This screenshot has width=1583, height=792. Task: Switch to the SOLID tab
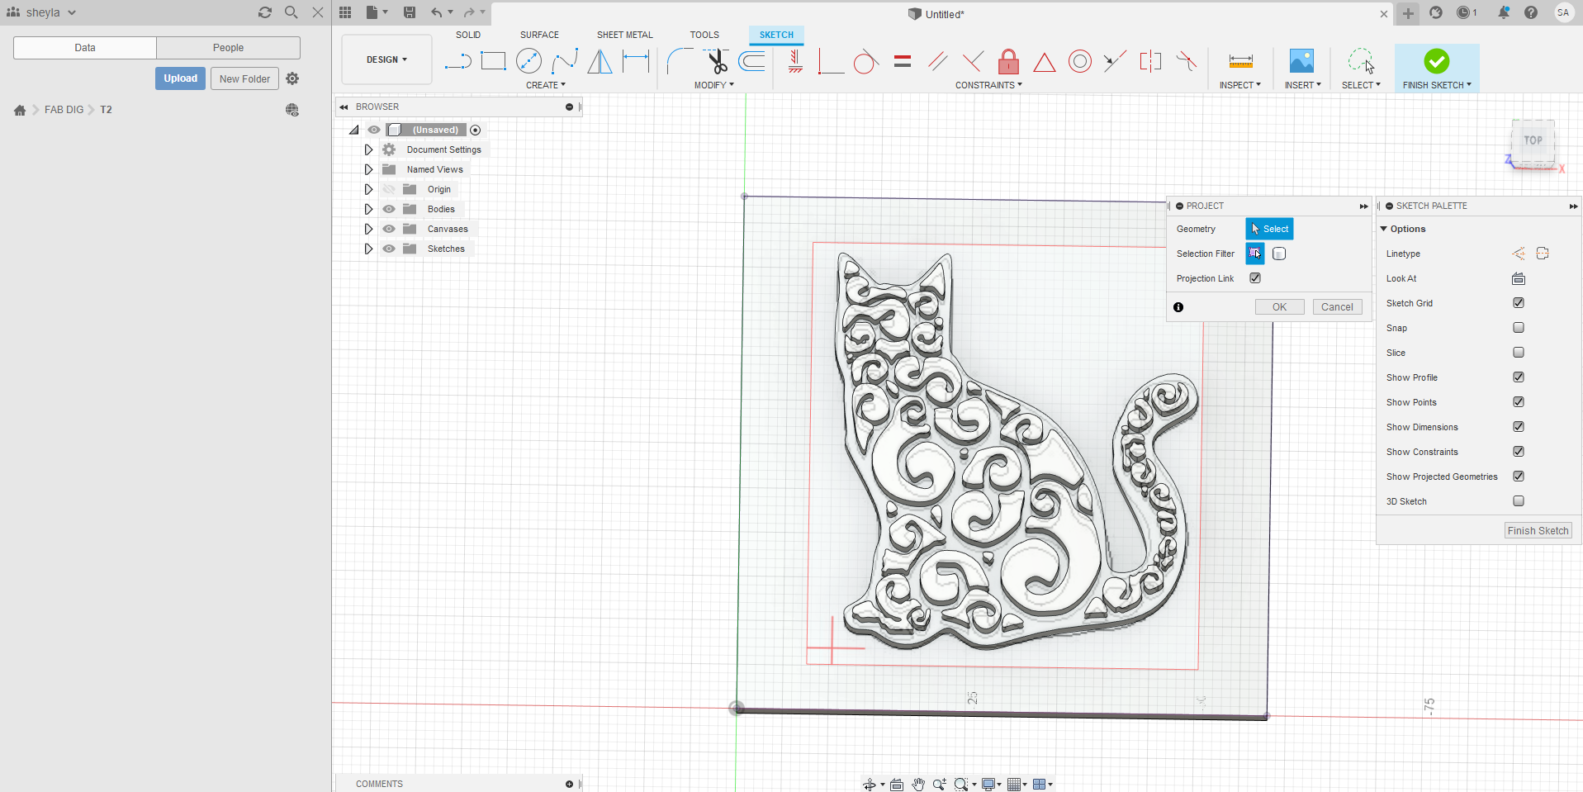pos(467,35)
